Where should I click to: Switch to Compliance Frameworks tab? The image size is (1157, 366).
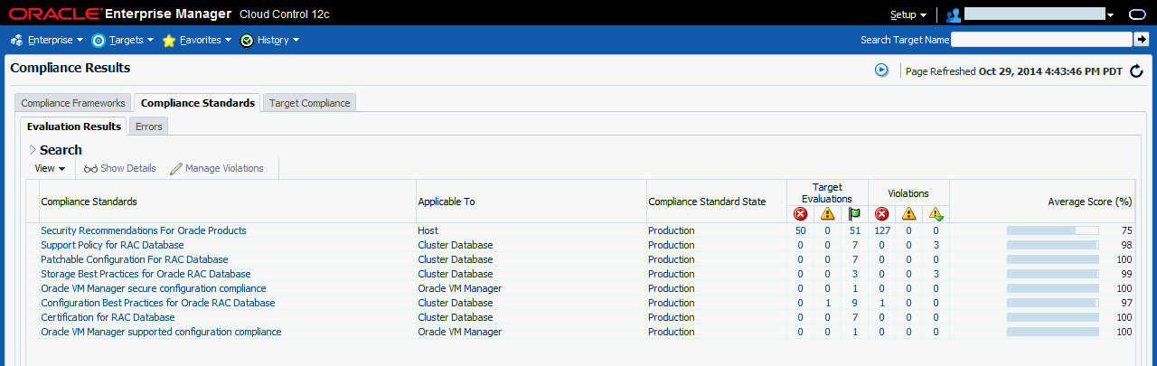[73, 103]
